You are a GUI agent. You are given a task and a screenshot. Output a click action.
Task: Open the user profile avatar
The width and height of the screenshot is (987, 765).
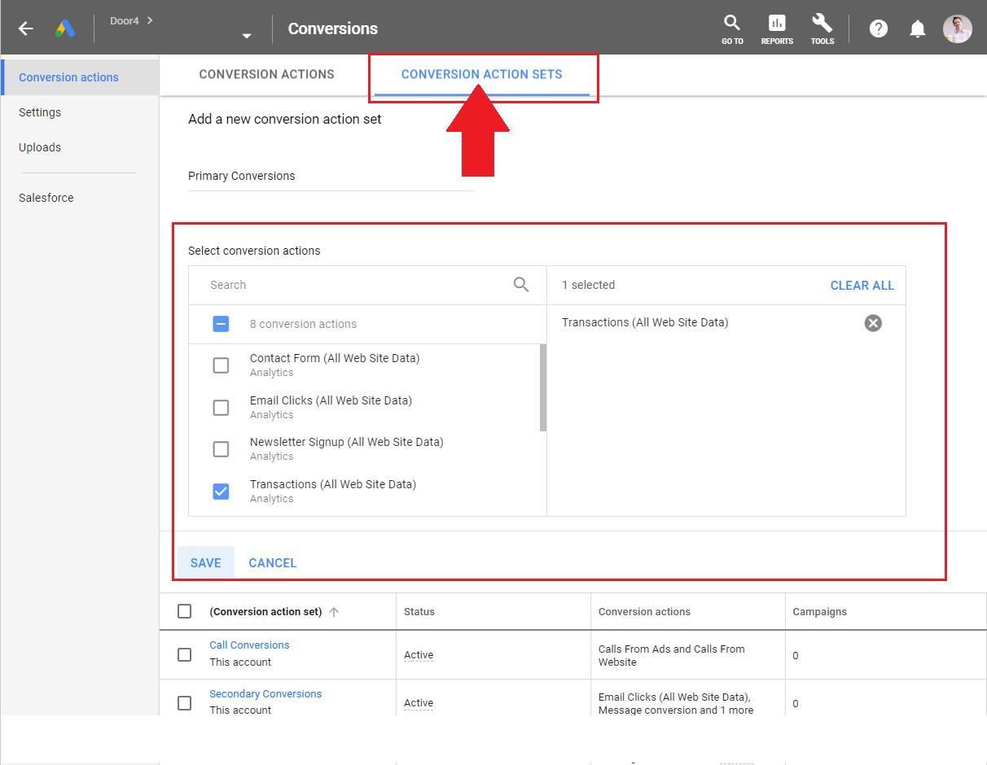coord(957,28)
